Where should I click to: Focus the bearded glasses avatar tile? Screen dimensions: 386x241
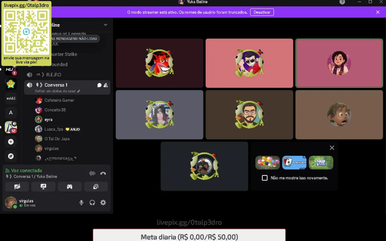tap(249, 114)
